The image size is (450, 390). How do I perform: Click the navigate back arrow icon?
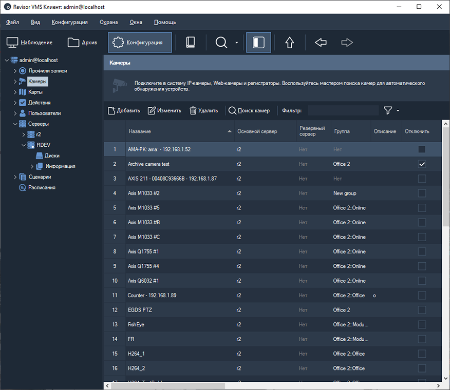(321, 43)
